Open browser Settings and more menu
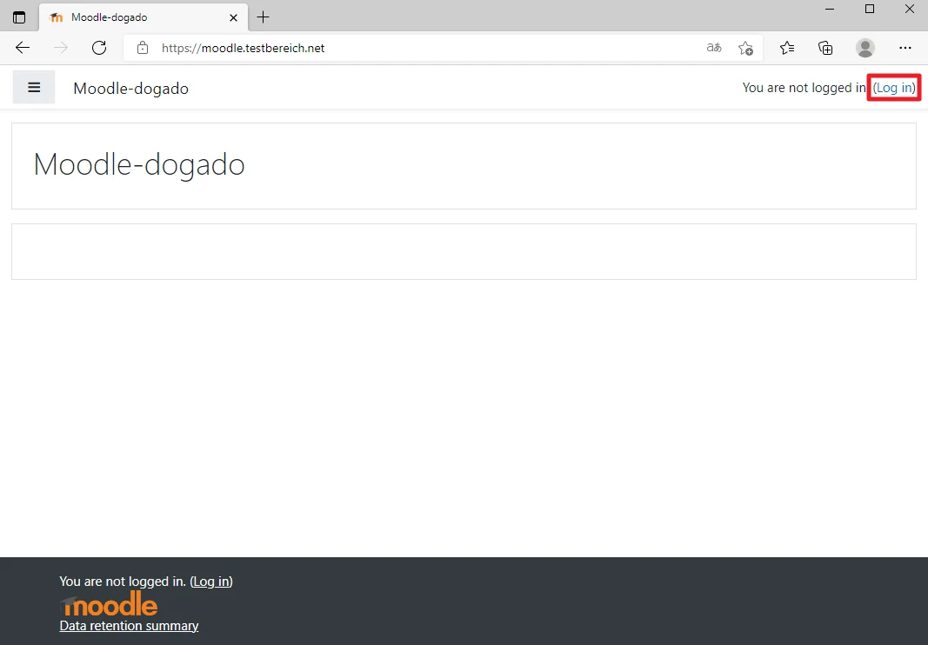This screenshot has height=645, width=928. pyautogui.click(x=905, y=48)
